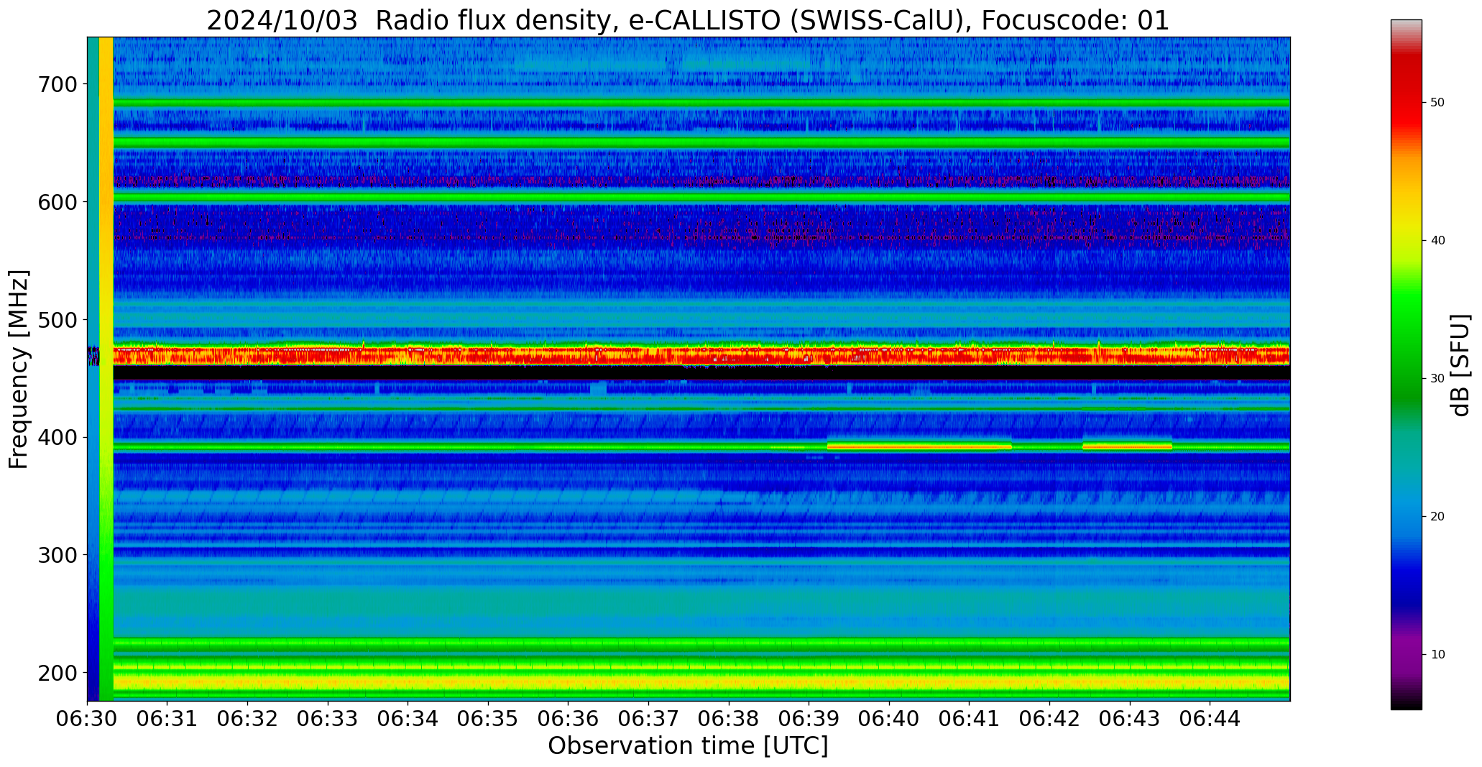Screen dimensions: 1482x767
Task: Click the 700 frequency tick label
Action: (x=56, y=84)
